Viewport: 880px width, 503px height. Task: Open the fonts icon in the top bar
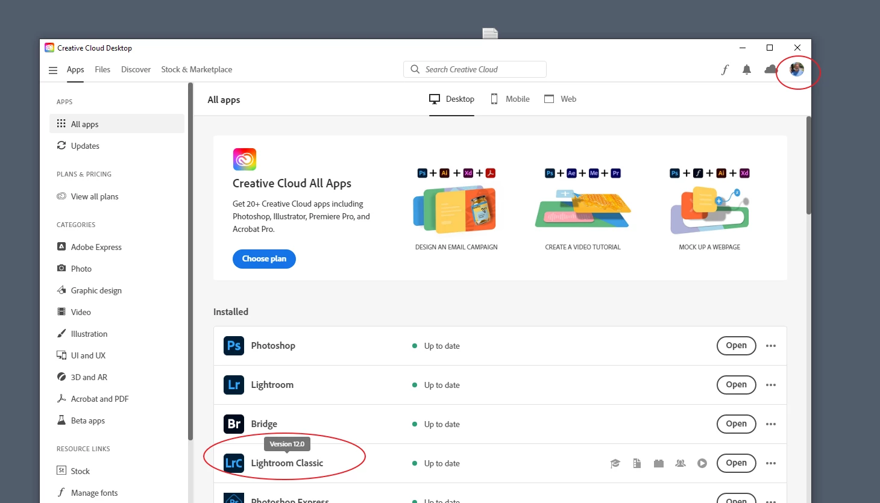click(725, 70)
